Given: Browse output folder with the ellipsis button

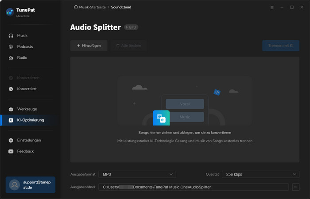Looking at the screenshot, I should click(x=296, y=187).
